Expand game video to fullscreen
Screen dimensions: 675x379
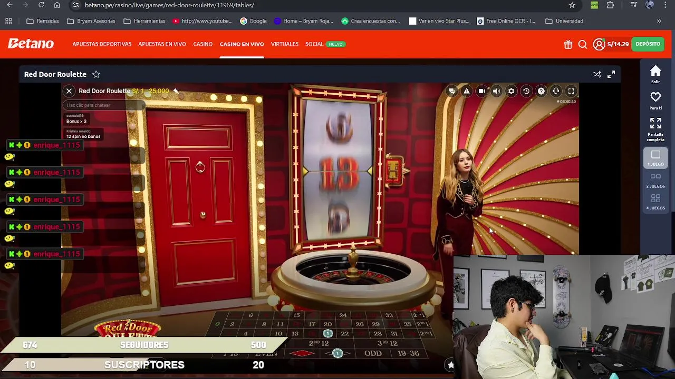571,91
